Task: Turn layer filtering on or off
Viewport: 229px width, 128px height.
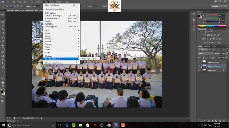Action: (x=227, y=49)
